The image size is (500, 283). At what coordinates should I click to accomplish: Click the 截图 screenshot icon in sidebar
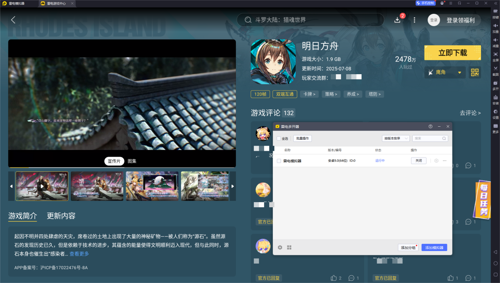495,70
